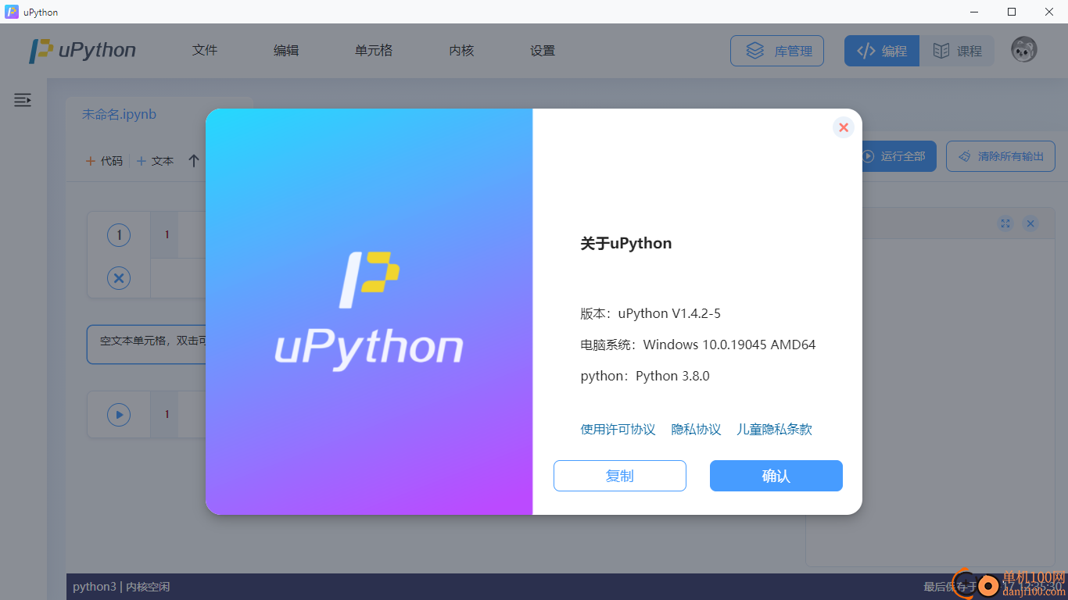1068x600 pixels.
Task: Confirm with the 确认 button
Action: [776, 476]
